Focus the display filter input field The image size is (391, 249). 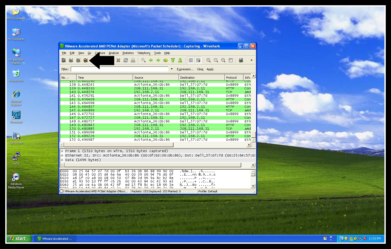(x=119, y=69)
